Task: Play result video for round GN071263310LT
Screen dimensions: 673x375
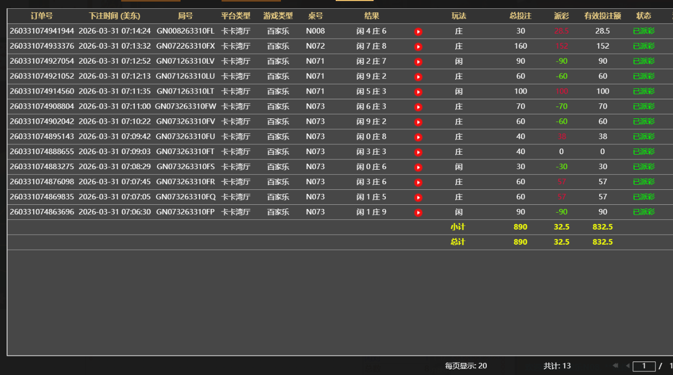Action: tap(418, 92)
